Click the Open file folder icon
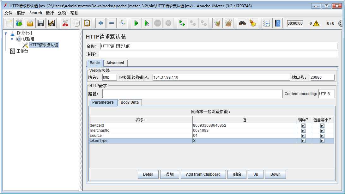The height and width of the screenshot is (194, 345). 30,23
